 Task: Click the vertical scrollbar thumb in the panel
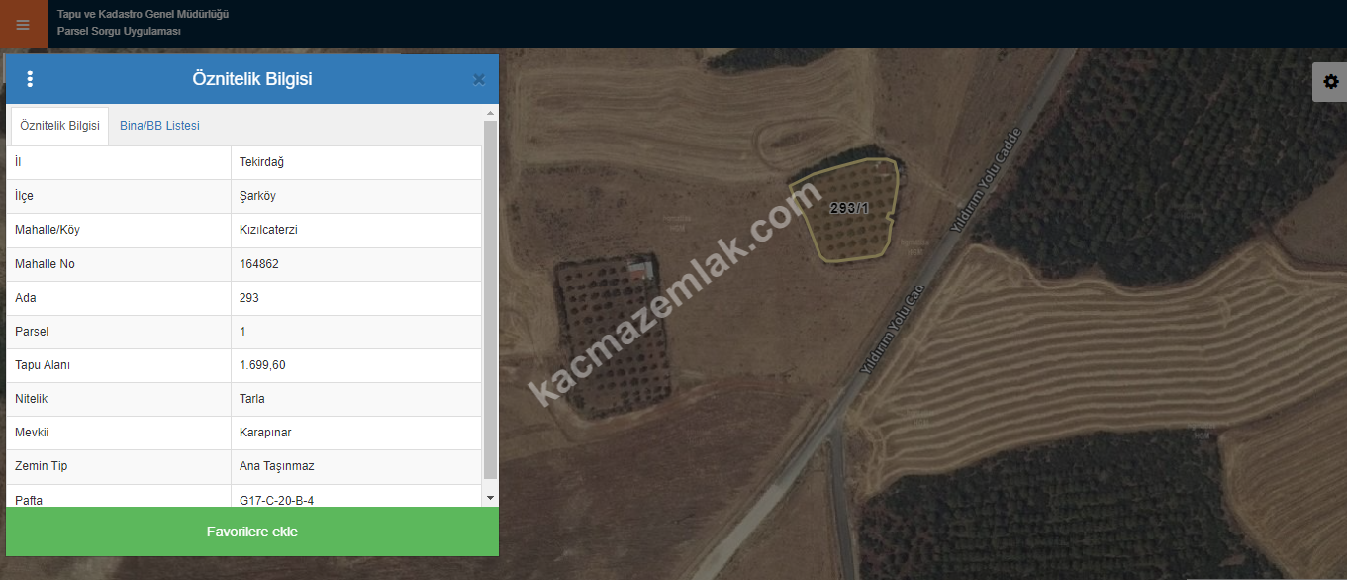(490, 300)
